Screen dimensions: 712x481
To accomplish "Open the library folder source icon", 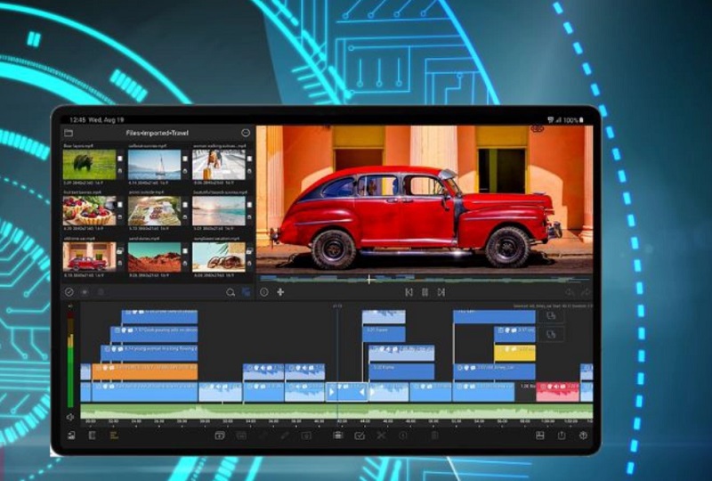I will [x=69, y=133].
